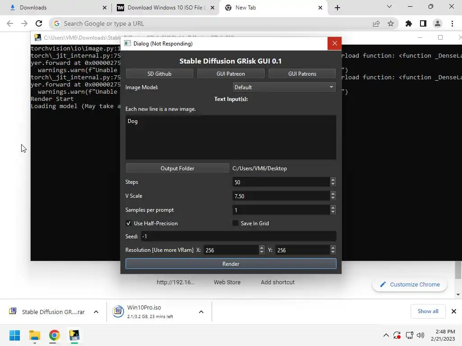The width and height of the screenshot is (462, 346).
Task: Select the Stable Diffusion app taskbar icon
Action: pyautogui.click(x=74, y=335)
